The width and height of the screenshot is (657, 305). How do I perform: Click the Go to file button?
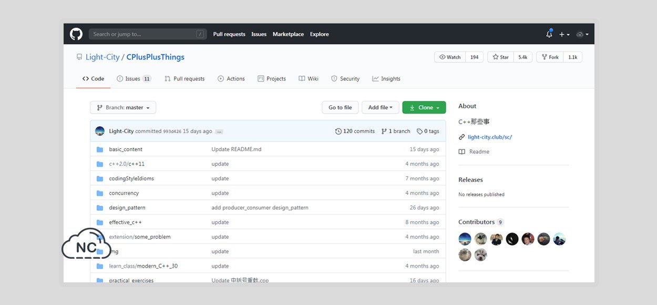(x=340, y=107)
